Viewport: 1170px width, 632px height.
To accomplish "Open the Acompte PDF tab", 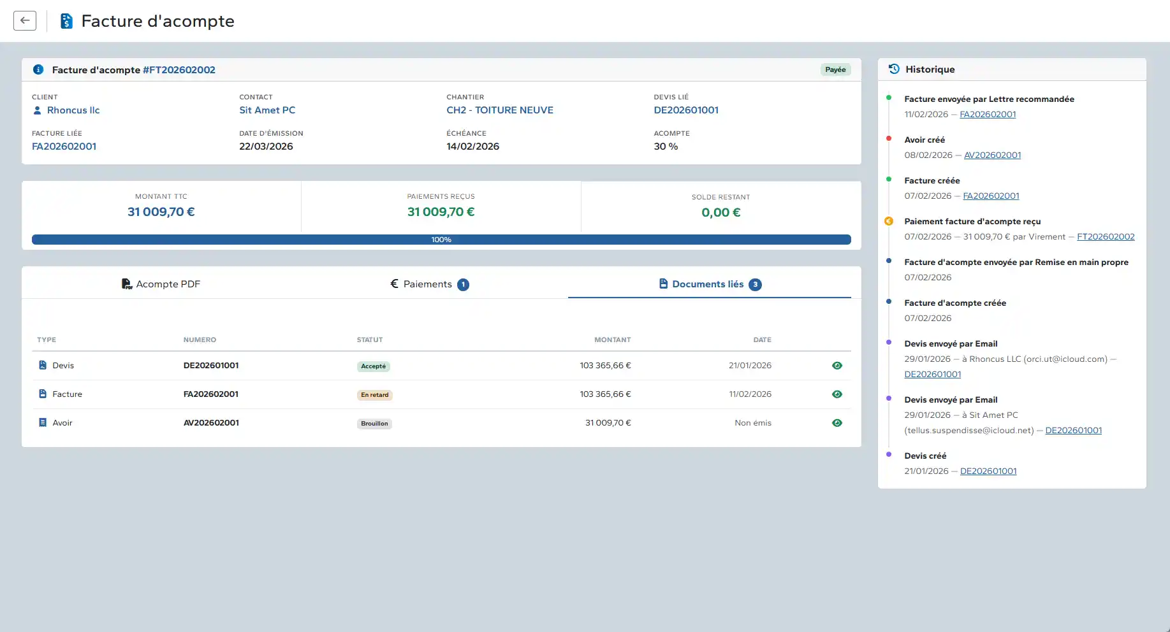I will pyautogui.click(x=161, y=284).
